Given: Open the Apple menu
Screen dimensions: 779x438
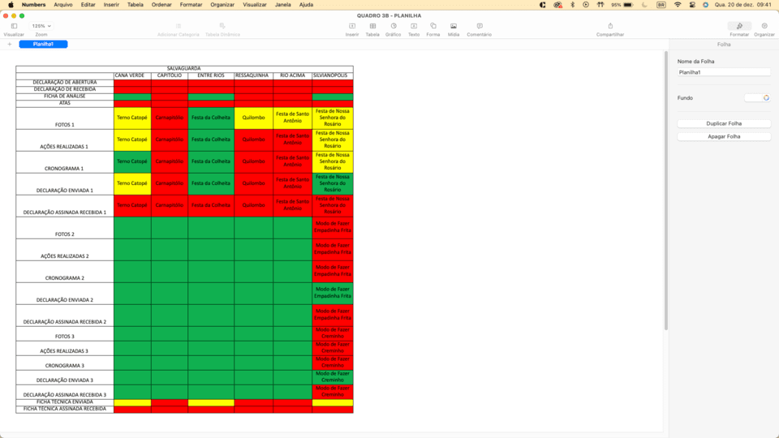Looking at the screenshot, I should click(11, 5).
